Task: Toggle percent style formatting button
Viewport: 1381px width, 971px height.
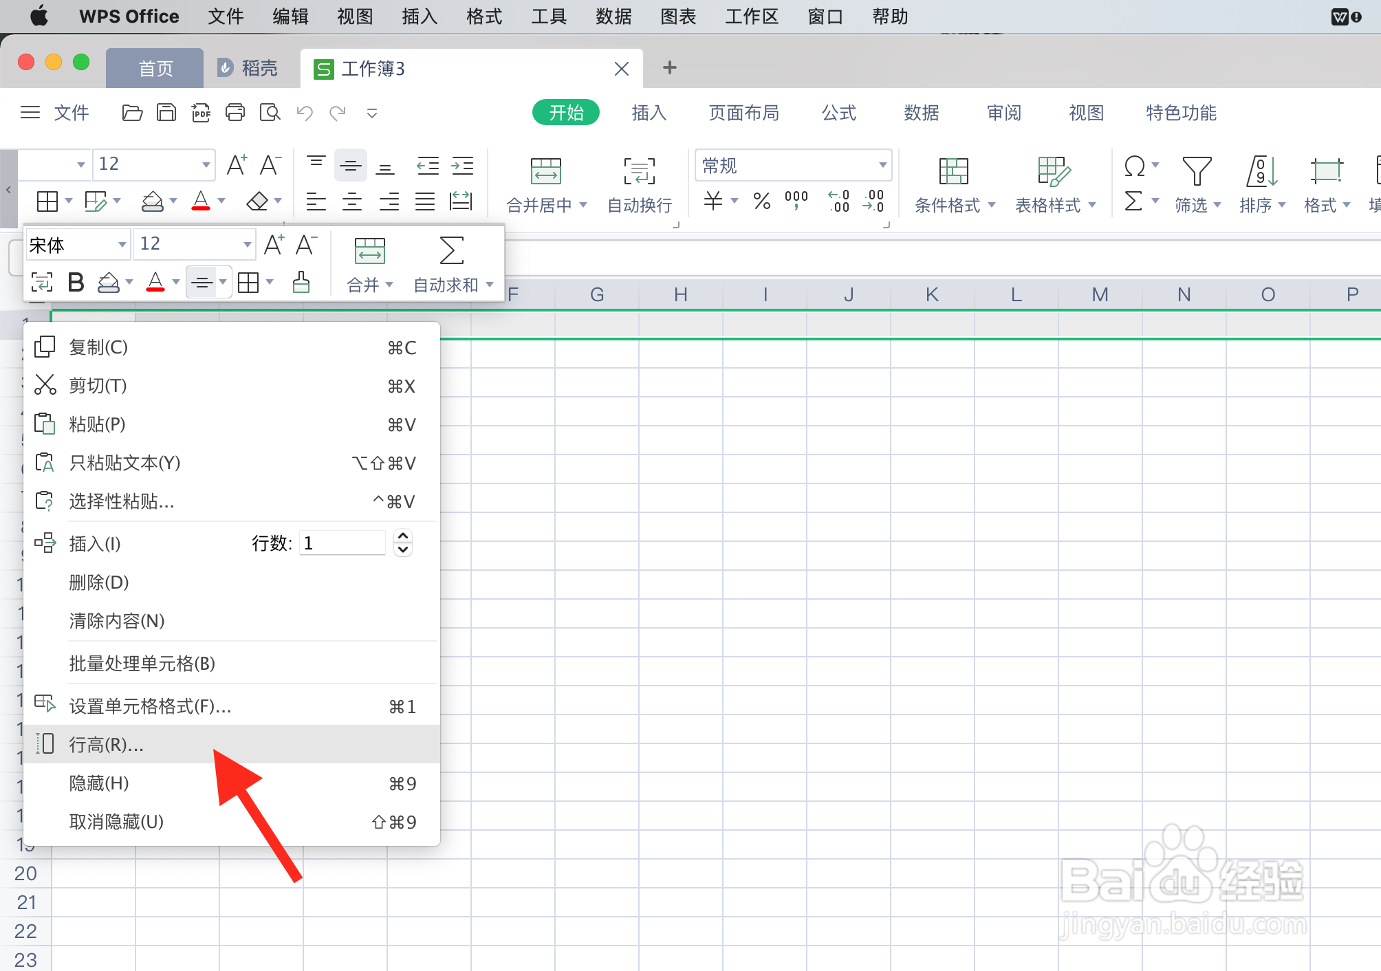Action: coord(761,201)
